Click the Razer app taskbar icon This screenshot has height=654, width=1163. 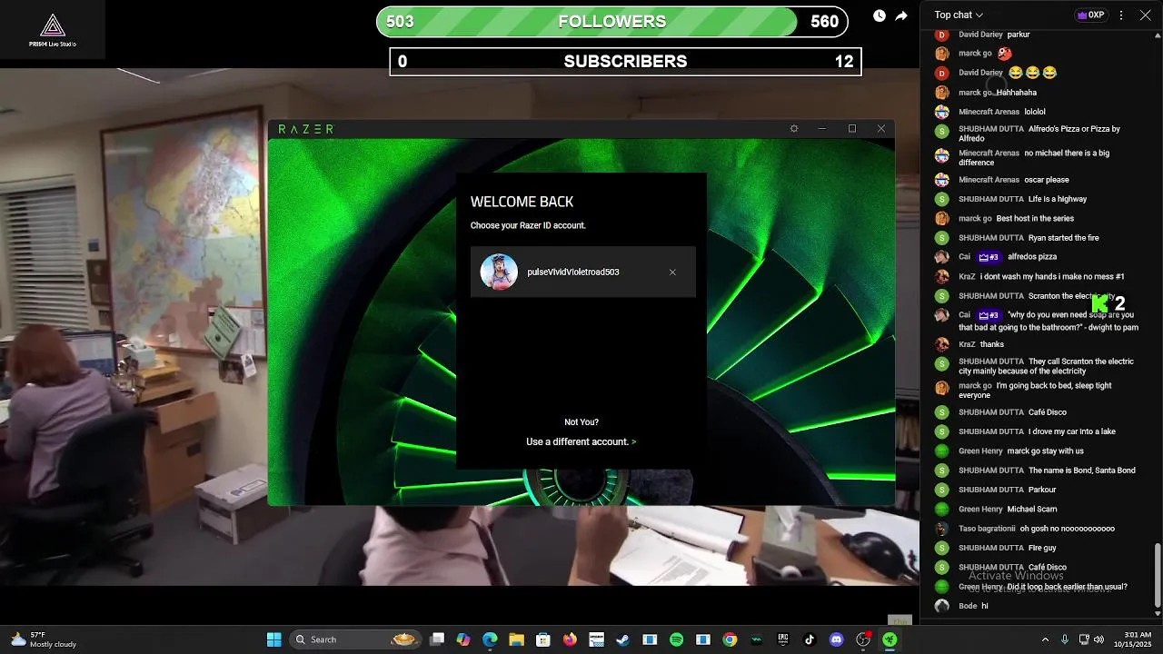(890, 639)
